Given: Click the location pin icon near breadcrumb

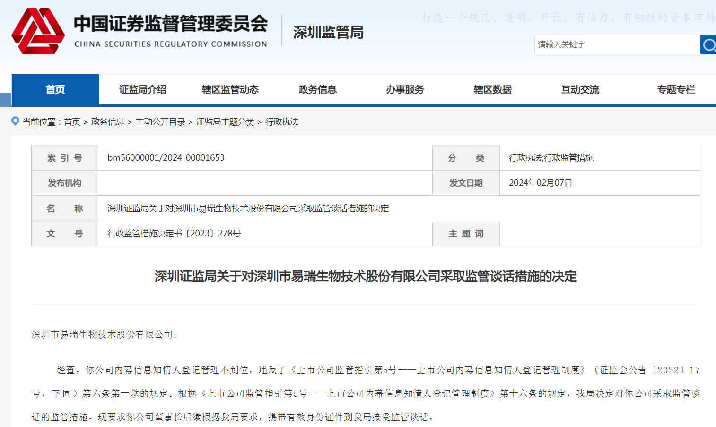Looking at the screenshot, I should point(15,122).
